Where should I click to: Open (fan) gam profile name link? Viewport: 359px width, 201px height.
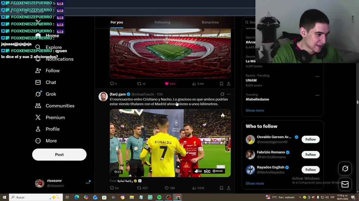tap(118, 94)
